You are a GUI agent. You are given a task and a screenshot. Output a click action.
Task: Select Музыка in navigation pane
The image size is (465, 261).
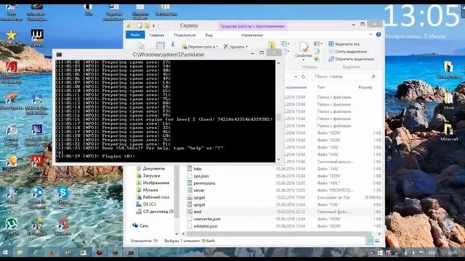tap(147, 190)
